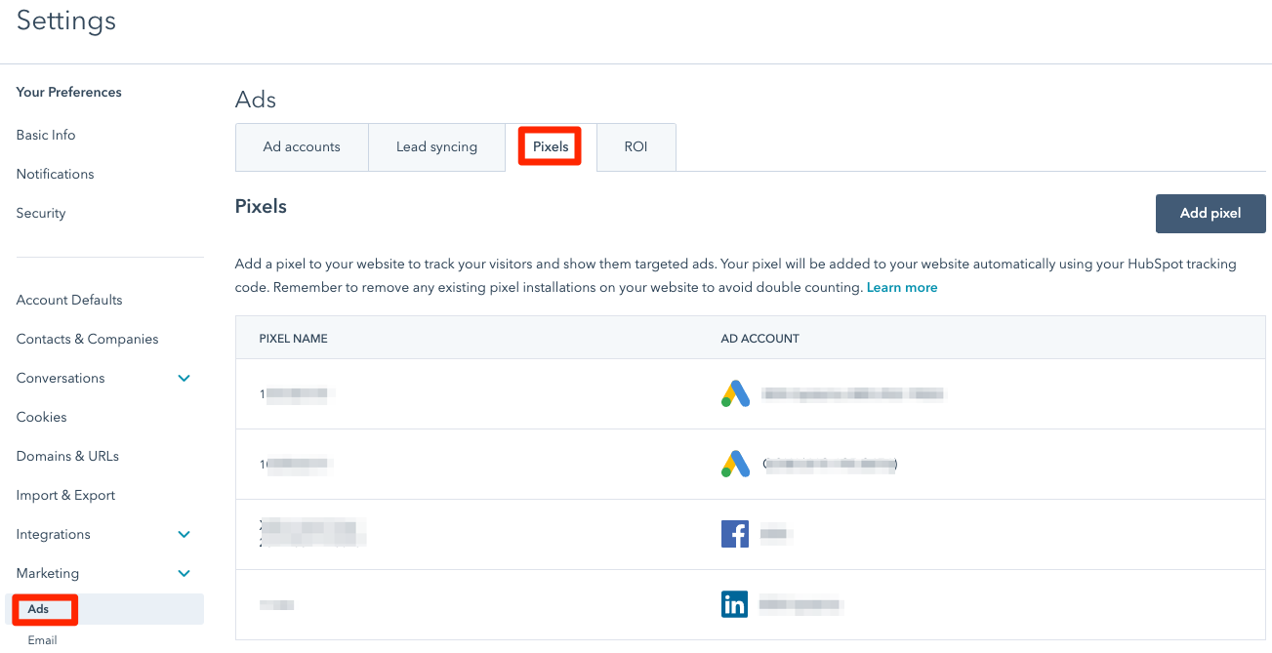
Task: Open Domains & URLs settings
Action: [x=66, y=457]
